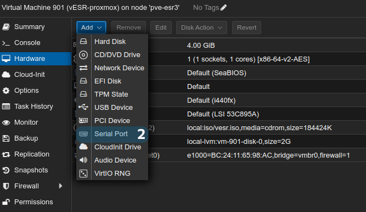Click the Permissions unlock icon
This screenshot has width=366, height=212.
6,202
